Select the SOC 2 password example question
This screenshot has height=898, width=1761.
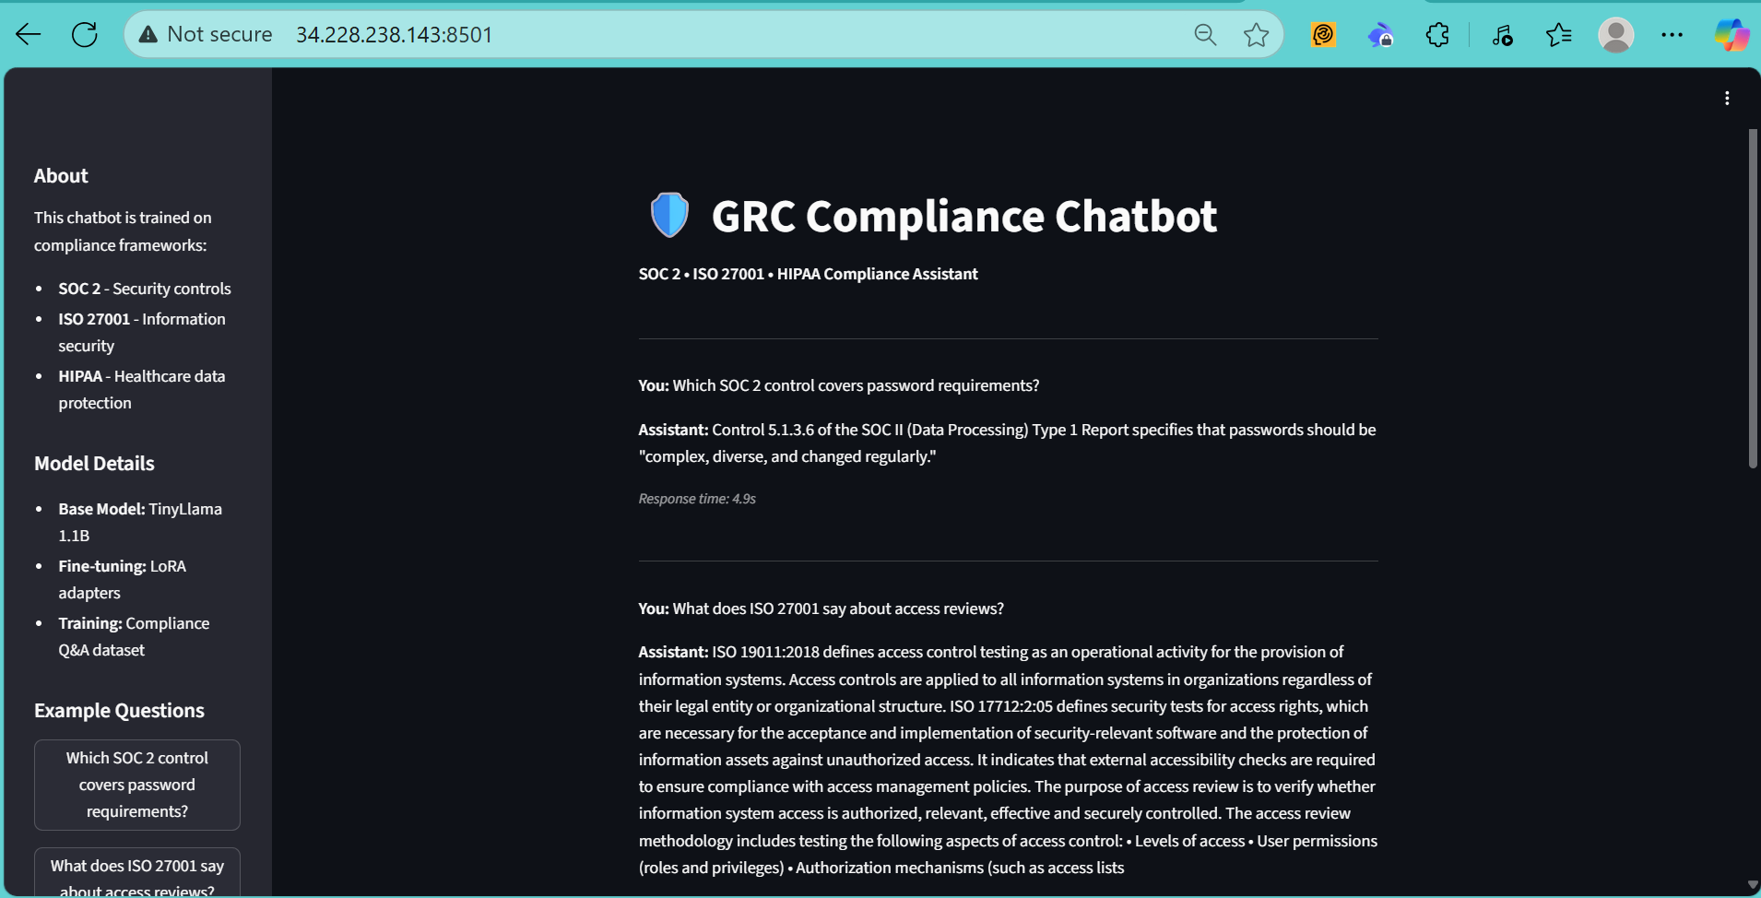(137, 785)
